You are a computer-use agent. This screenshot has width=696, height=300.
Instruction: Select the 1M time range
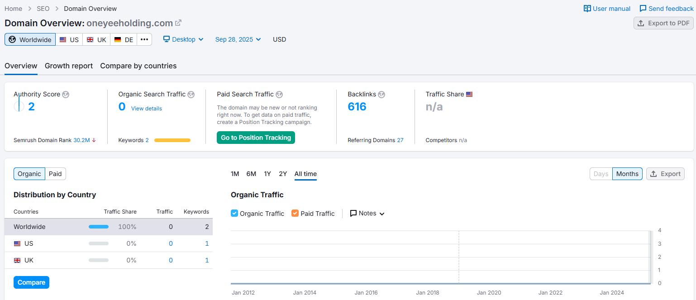coord(235,174)
